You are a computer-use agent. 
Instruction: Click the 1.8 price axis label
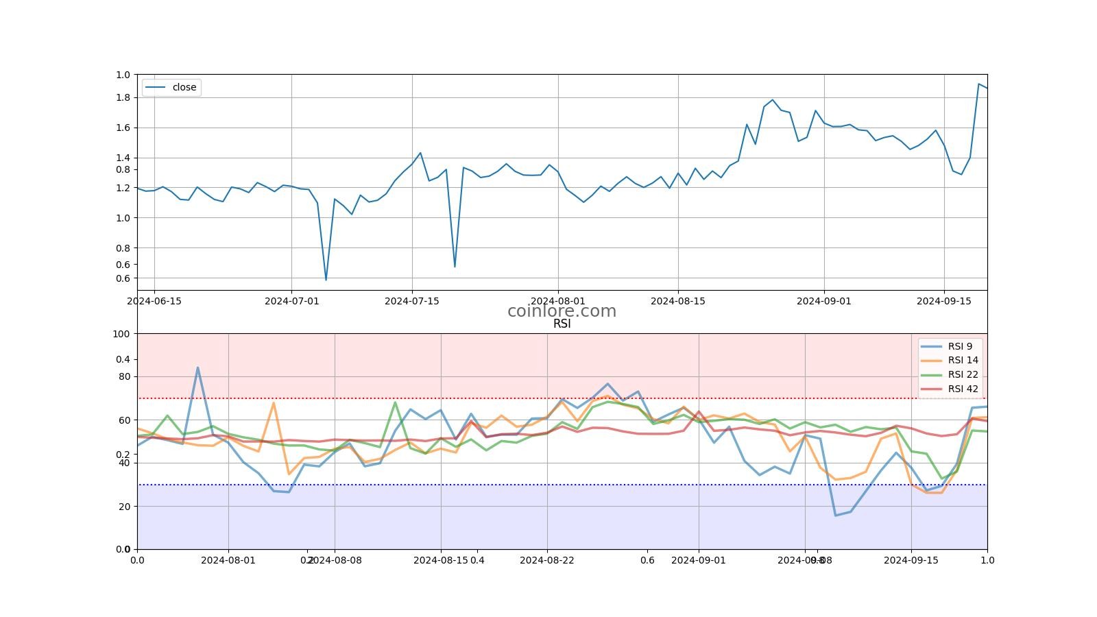tap(123, 97)
